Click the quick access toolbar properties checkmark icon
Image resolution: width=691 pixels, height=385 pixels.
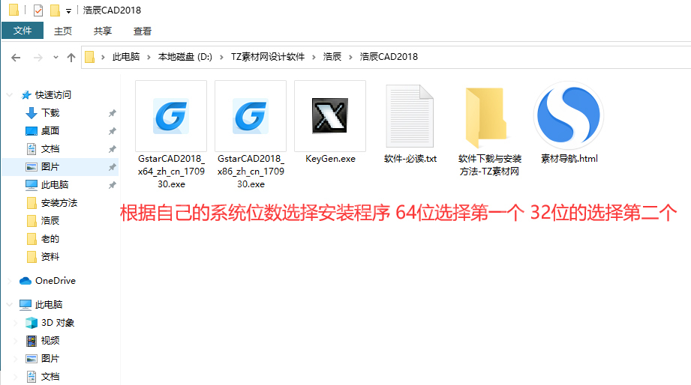point(38,10)
